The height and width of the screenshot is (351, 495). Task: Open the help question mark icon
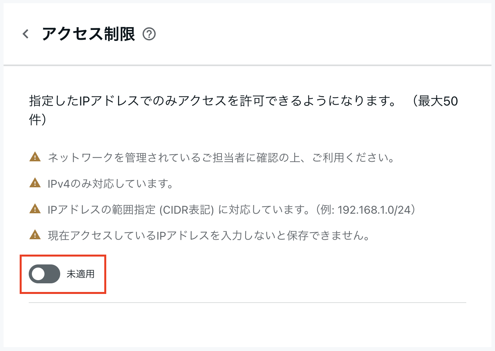(149, 34)
